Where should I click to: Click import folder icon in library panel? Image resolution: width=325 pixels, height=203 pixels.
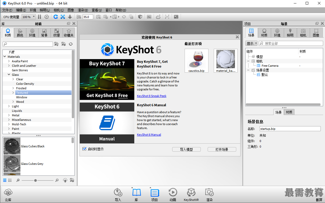(64, 44)
